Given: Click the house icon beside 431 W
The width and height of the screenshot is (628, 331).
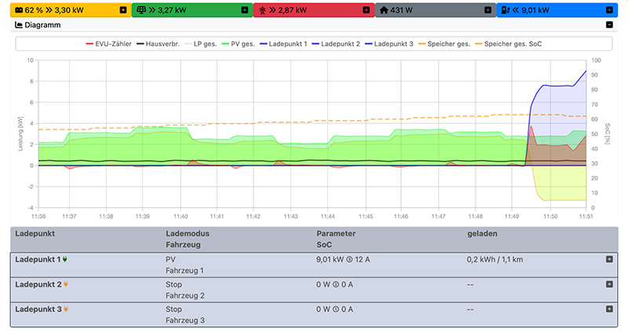Looking at the screenshot, I should 384,10.
